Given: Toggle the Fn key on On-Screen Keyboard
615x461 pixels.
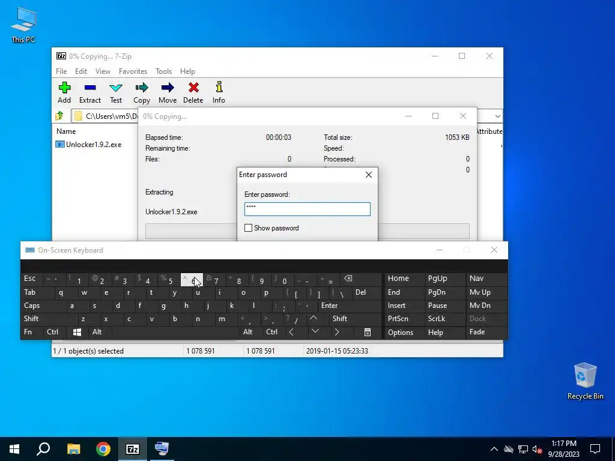Looking at the screenshot, I should (31, 332).
